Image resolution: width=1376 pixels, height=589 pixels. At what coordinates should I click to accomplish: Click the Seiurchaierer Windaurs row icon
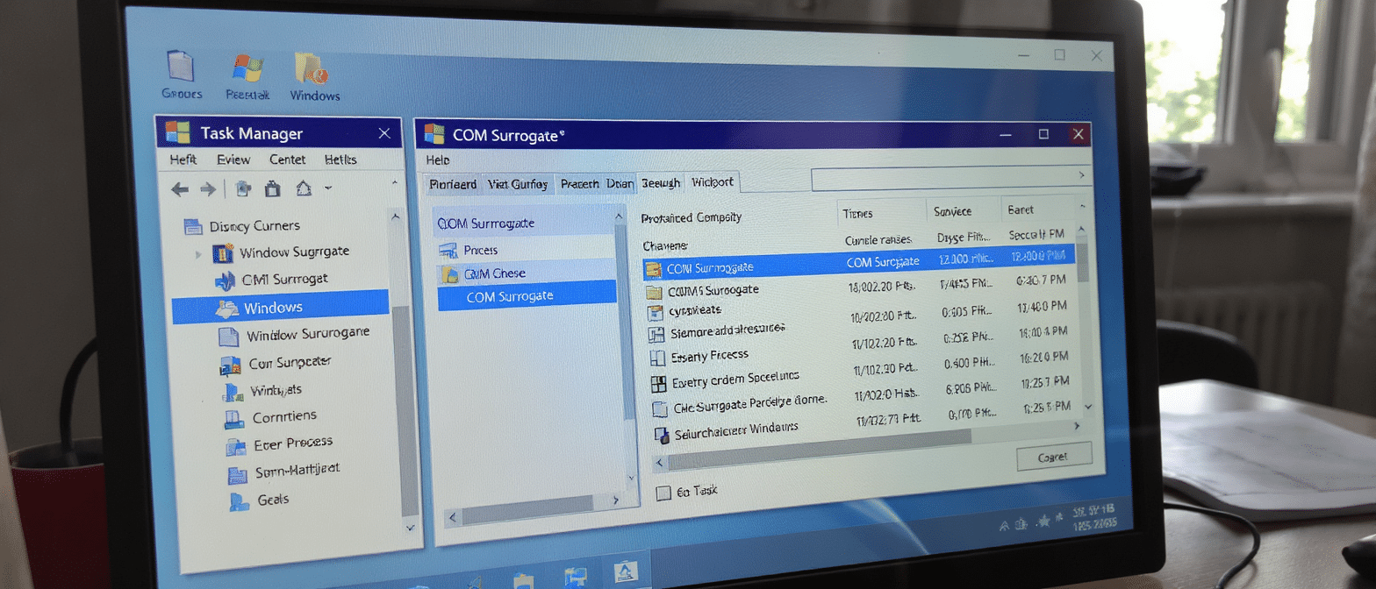pyautogui.click(x=663, y=435)
